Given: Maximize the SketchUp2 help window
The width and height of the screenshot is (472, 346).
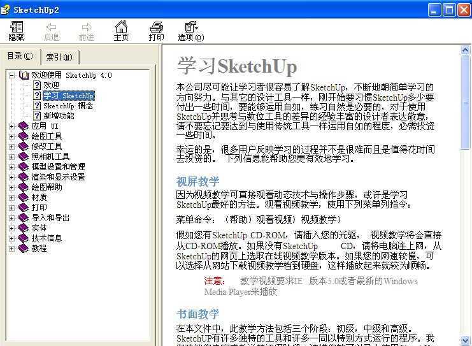Looking at the screenshot, I should click(450, 10).
